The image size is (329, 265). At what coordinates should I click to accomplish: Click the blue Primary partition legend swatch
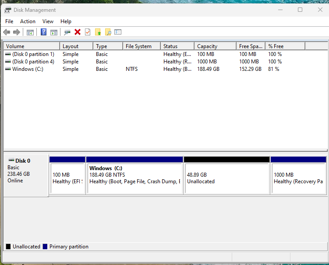(45, 247)
